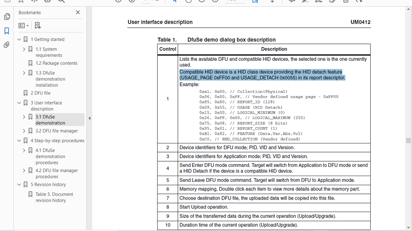Go to '1.1 System requirements' bookmark
The height and width of the screenshot is (231, 412).
[49, 52]
